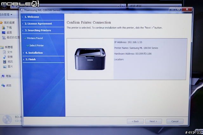Click the desktop icon beside 桌面
The height and width of the screenshot is (135, 203).
[3, 33]
